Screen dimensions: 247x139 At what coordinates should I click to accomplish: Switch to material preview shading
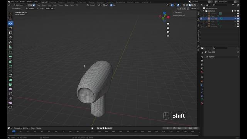tap(192, 5)
